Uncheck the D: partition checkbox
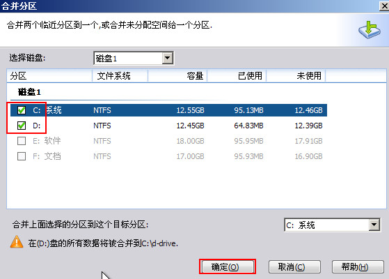The width and height of the screenshot is (389, 279). [22, 126]
